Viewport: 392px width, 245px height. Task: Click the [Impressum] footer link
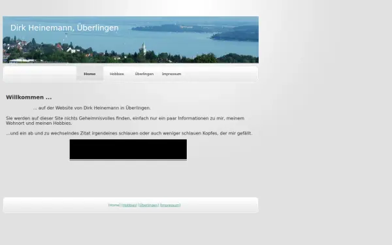pyautogui.click(x=171, y=205)
